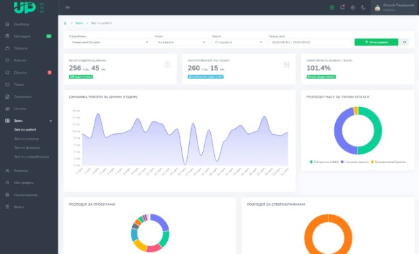Open Команда team icon in sidebar

[x=7, y=170]
